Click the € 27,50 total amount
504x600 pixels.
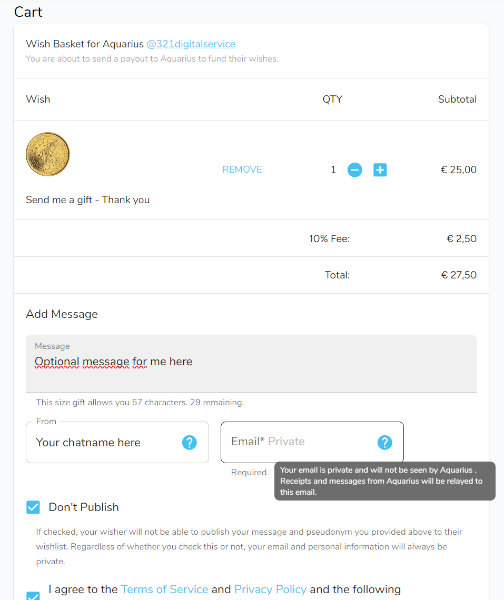[458, 275]
